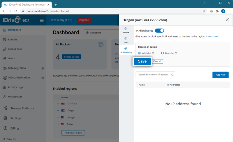Click the Create Bucket button
Viewport: 233px width, 142px height.
click(71, 57)
